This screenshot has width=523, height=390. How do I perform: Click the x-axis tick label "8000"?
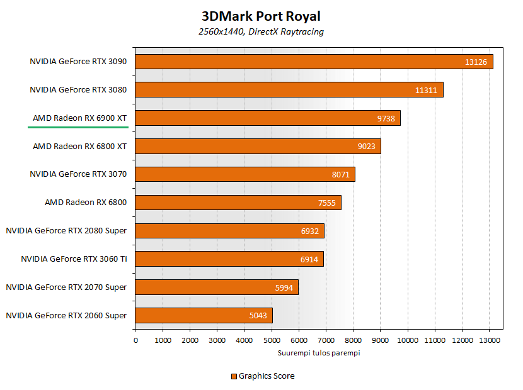pos(353,340)
